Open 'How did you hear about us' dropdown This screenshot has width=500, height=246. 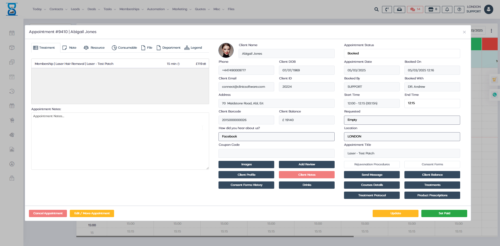point(276,137)
